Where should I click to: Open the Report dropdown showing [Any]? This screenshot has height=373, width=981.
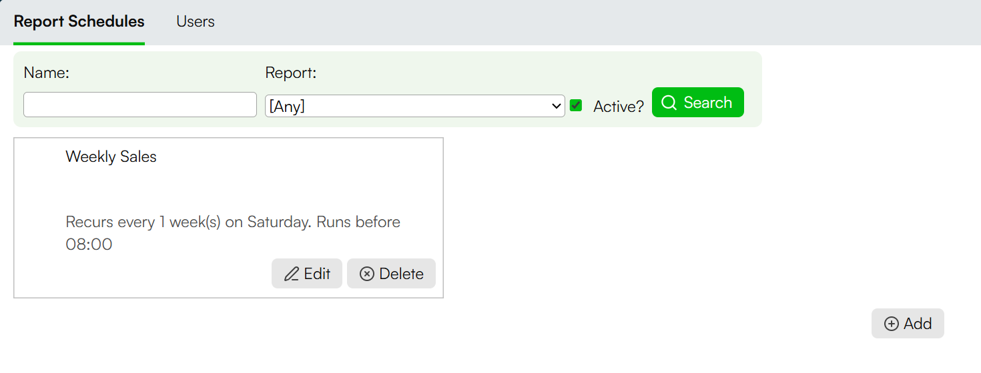pyautogui.click(x=415, y=106)
